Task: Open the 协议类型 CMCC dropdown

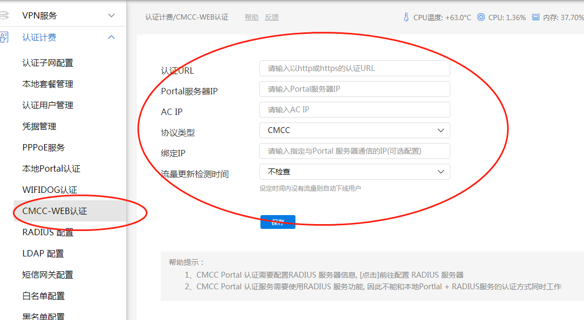Action: coord(354,130)
